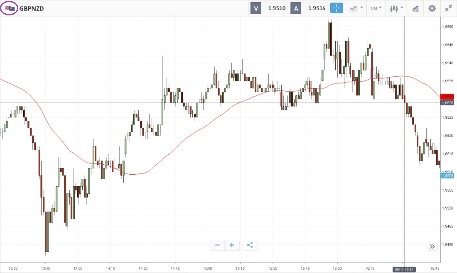The image size is (457, 273).
Task: Click the 15:00 label on time axis
Action: 208,268
